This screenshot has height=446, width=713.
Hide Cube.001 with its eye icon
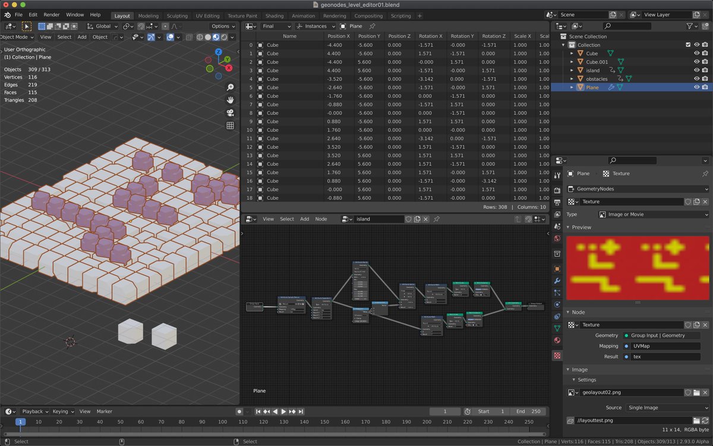click(x=696, y=62)
